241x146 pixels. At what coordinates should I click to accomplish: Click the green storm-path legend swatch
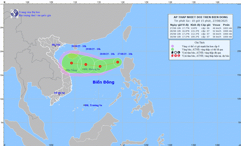172,49
